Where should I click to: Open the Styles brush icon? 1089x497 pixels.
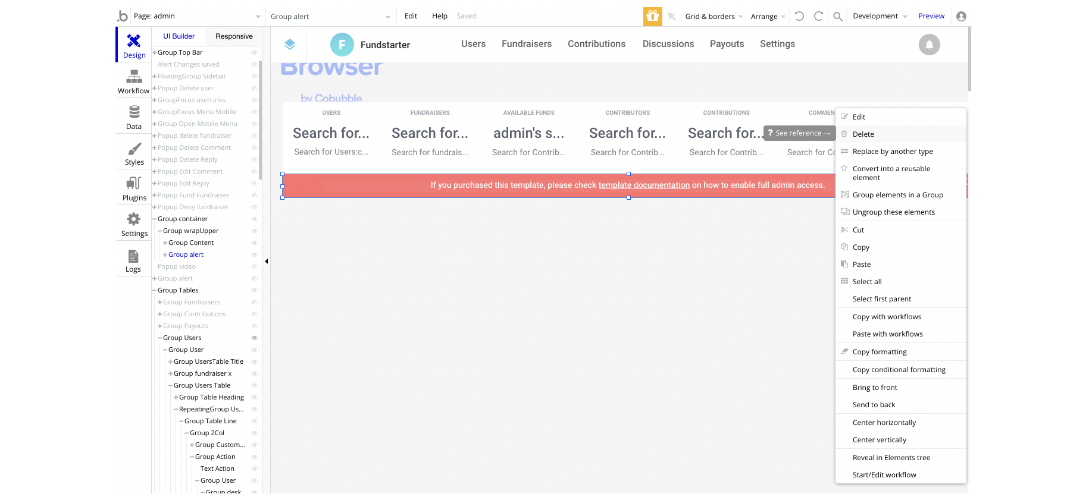coord(134,153)
